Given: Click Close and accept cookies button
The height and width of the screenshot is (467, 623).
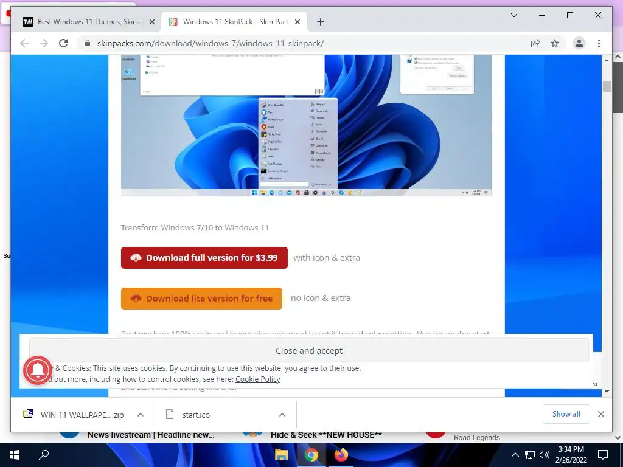Looking at the screenshot, I should (309, 351).
